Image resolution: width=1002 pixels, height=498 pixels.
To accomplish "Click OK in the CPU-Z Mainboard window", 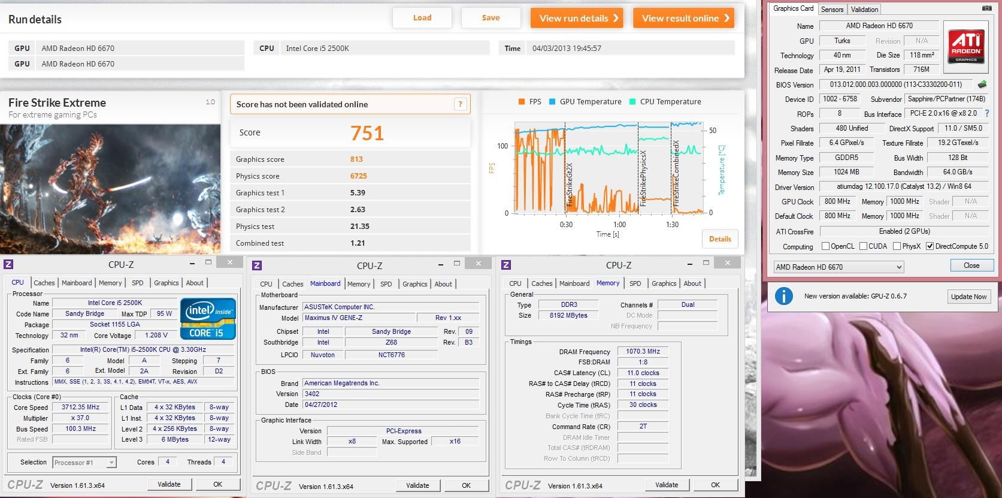I will [x=466, y=485].
